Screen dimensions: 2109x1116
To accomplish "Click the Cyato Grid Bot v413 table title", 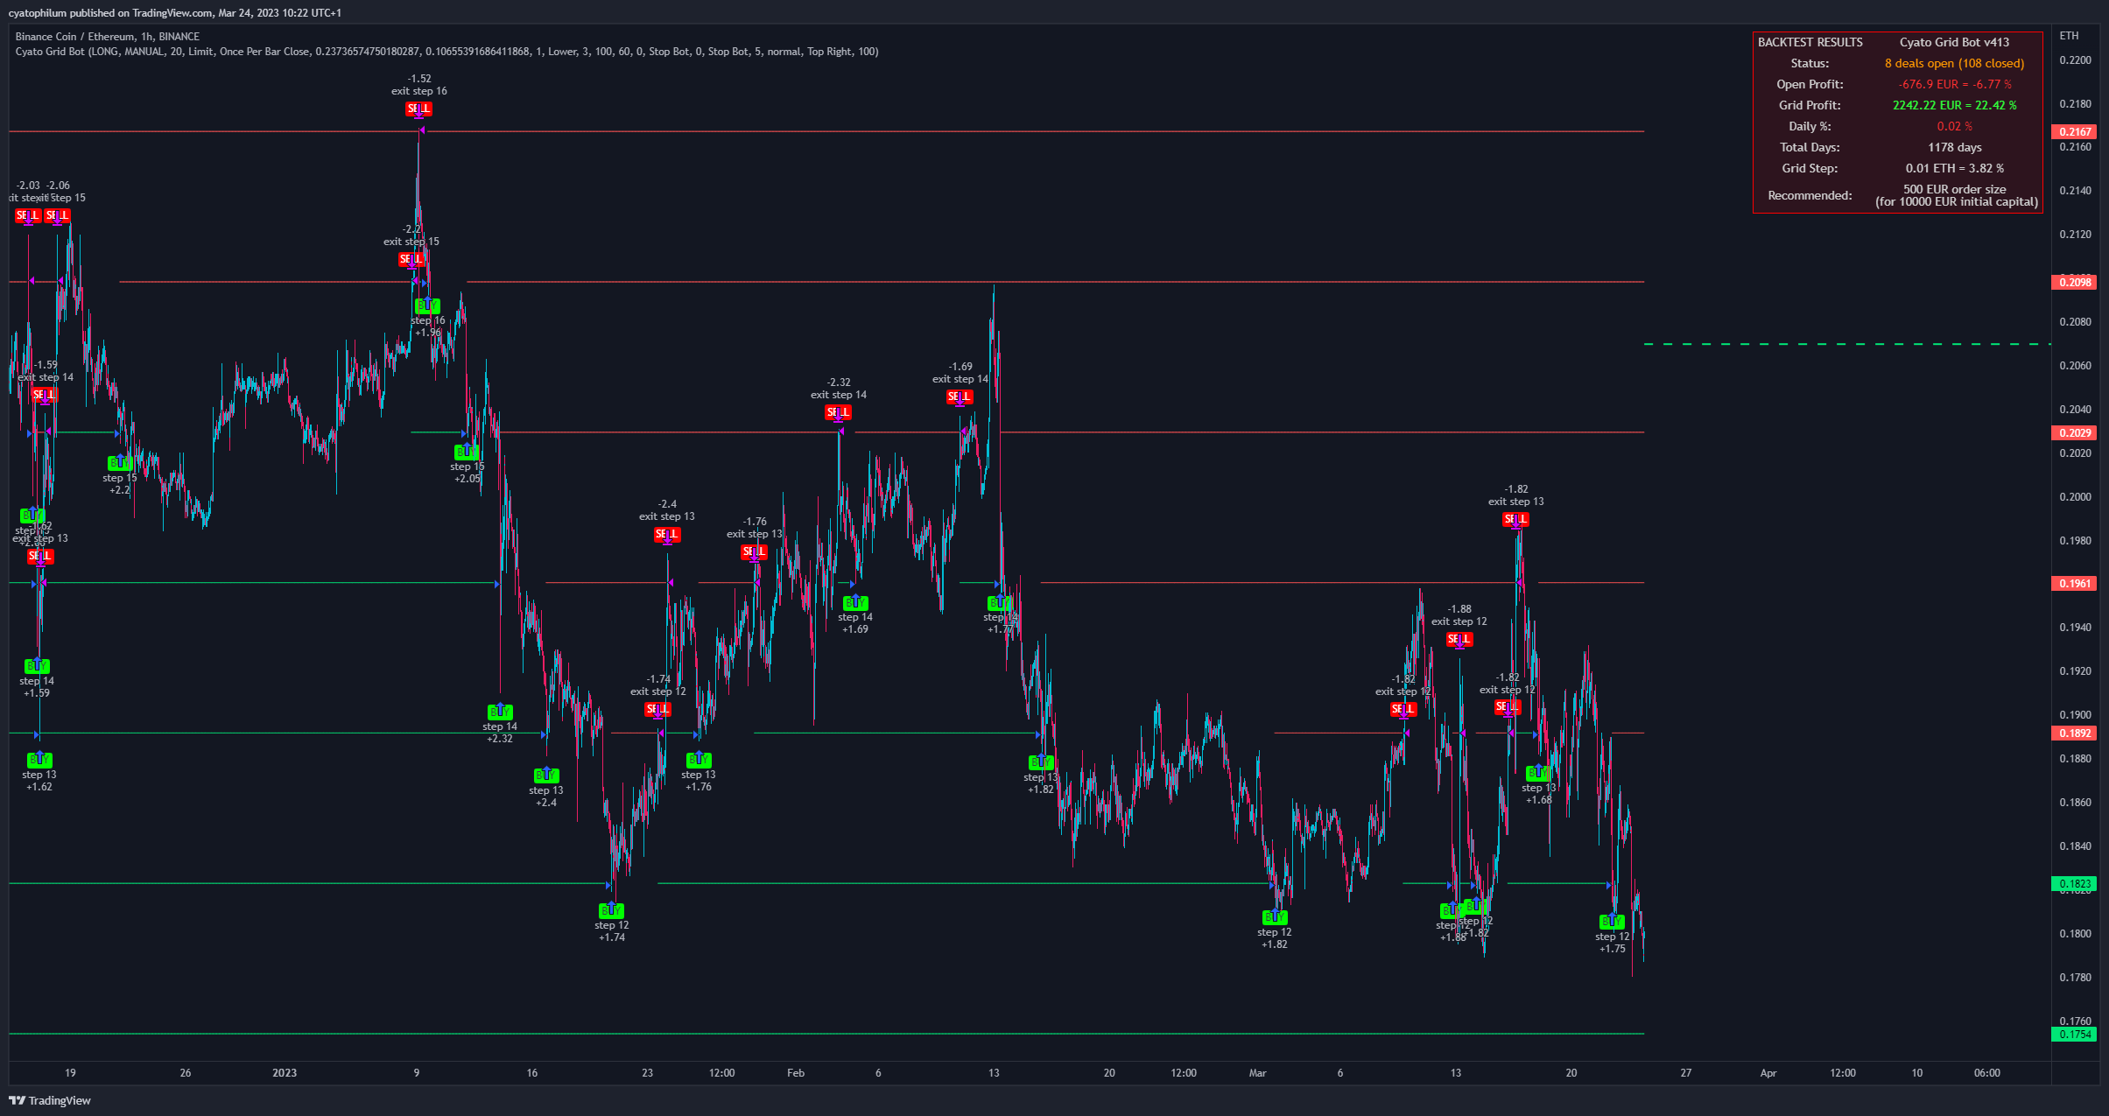I will coord(1954,42).
